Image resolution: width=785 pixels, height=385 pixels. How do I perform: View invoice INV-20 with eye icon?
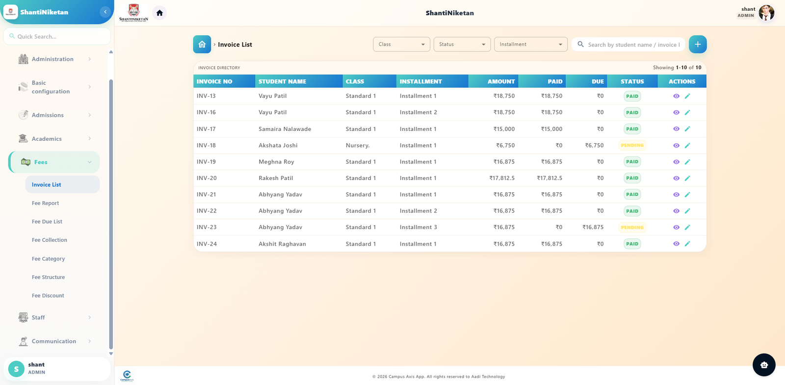(676, 178)
